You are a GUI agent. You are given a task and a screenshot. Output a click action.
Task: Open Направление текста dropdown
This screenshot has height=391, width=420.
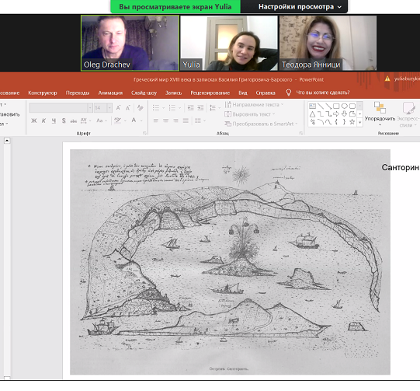(254, 105)
